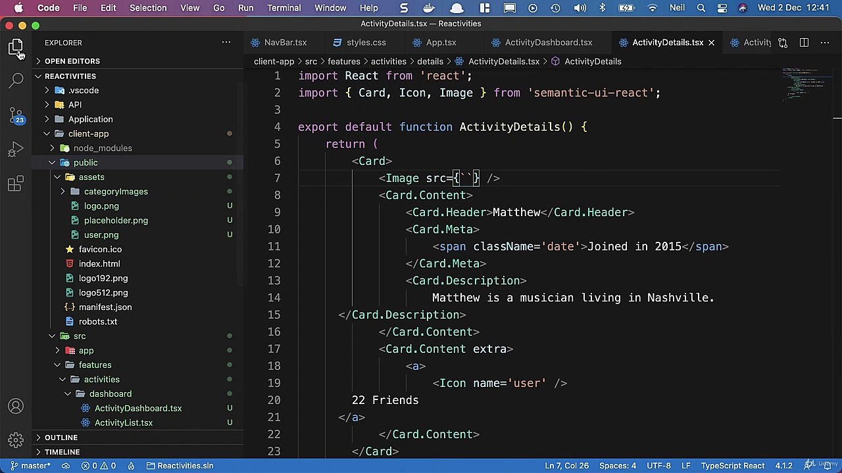Screen dimensions: 842x473
Task: Open editor more actions ellipsis
Action: click(x=824, y=43)
